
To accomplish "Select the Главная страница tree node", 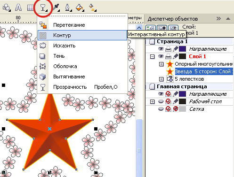I will pos(182,86).
